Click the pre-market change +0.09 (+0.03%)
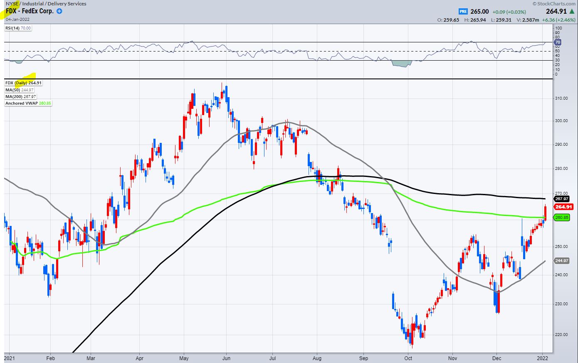The image size is (578, 363). point(509,12)
